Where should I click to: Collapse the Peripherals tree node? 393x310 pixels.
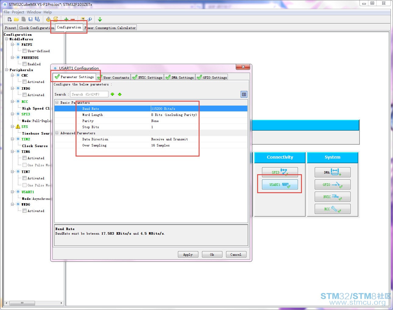[x=7, y=70]
